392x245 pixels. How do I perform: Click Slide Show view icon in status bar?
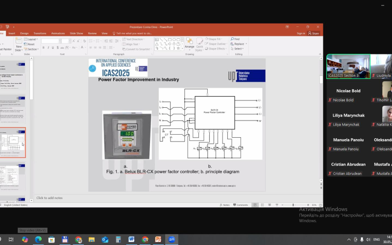pyautogui.click(x=277, y=205)
